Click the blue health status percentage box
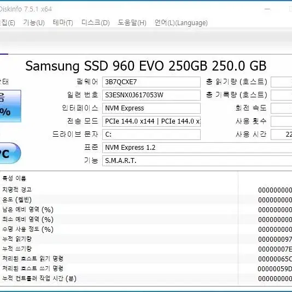 10,106
